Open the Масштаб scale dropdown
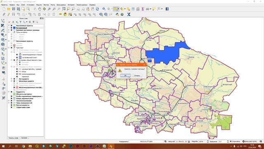Image resolution: width=264 pixels, height=149 pixels. [x=186, y=142]
